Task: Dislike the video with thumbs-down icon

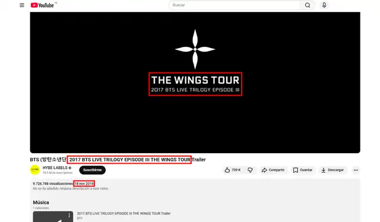Action: coord(251,170)
